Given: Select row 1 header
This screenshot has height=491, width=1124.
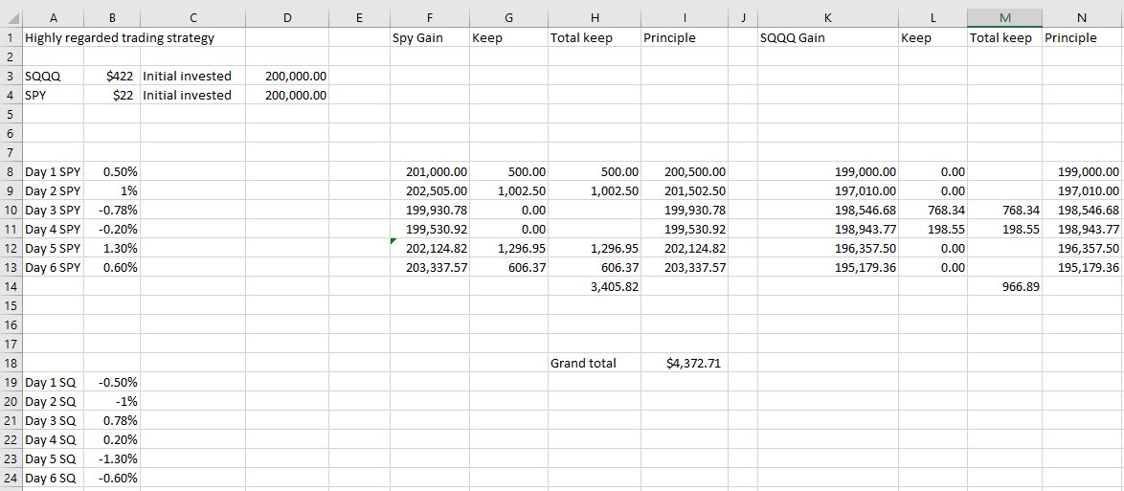Looking at the screenshot, I should pos(11,38).
